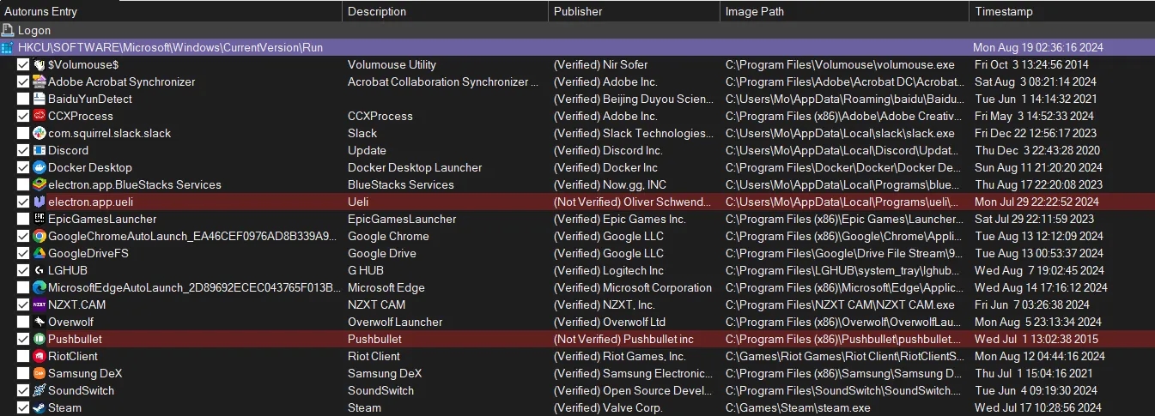
Task: Disable the $Volumouse$ startup checkbox
Action: point(23,64)
